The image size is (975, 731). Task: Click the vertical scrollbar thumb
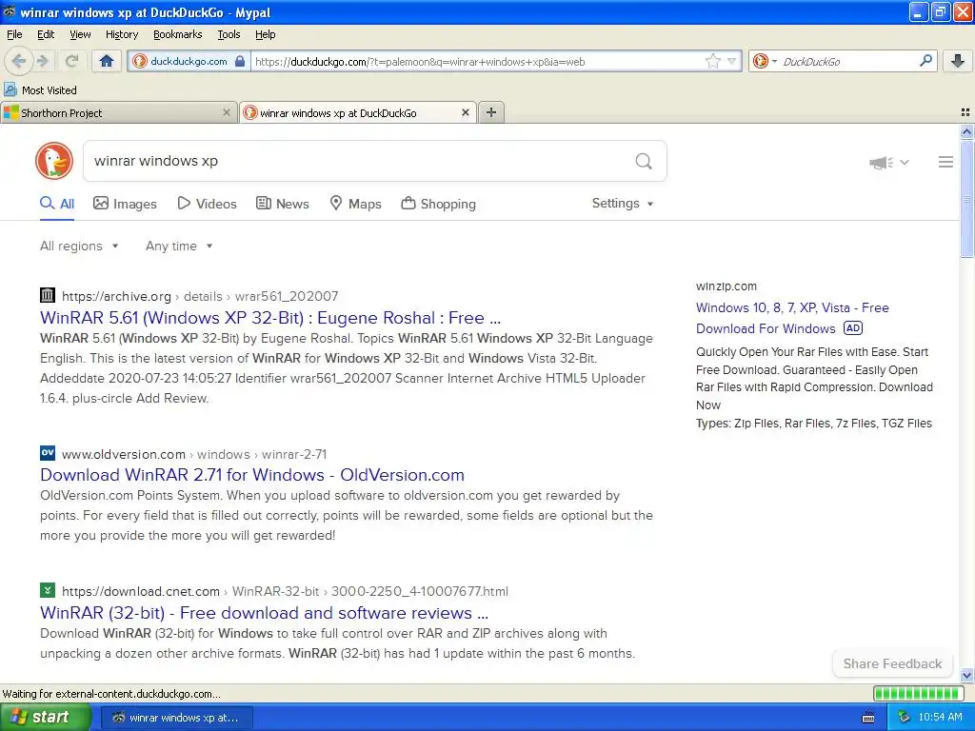click(966, 199)
